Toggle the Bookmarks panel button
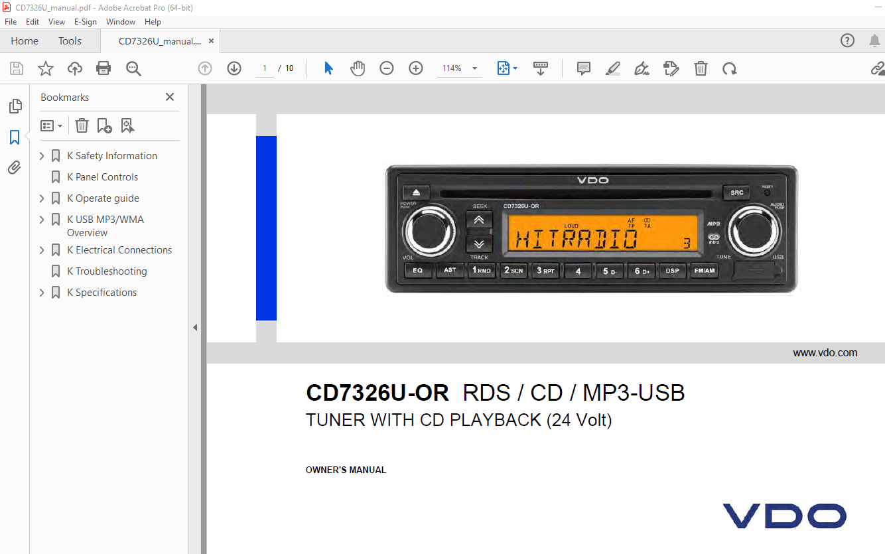Viewport: 885px width, 554px height. click(15, 137)
